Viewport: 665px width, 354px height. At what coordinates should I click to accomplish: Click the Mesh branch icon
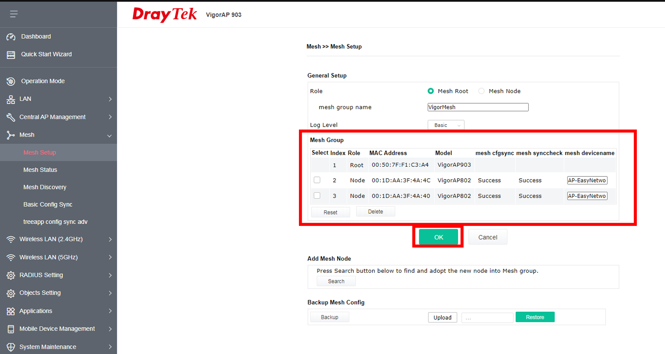coord(11,135)
